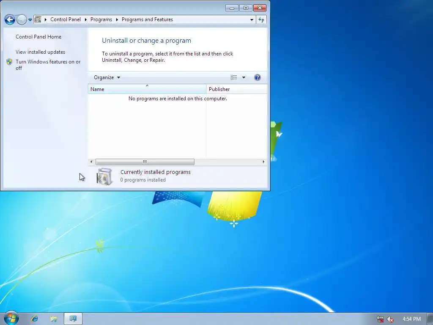Close the Programs and Features window

[260, 8]
